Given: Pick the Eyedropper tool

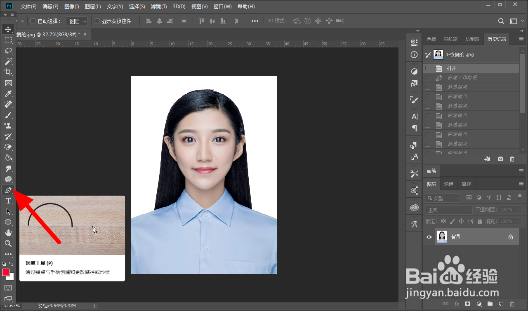Looking at the screenshot, I should 8,94.
